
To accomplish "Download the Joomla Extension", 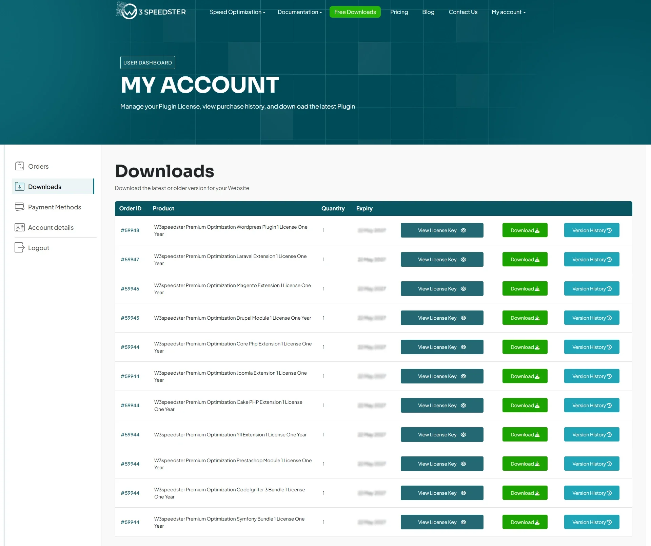I will pos(525,376).
